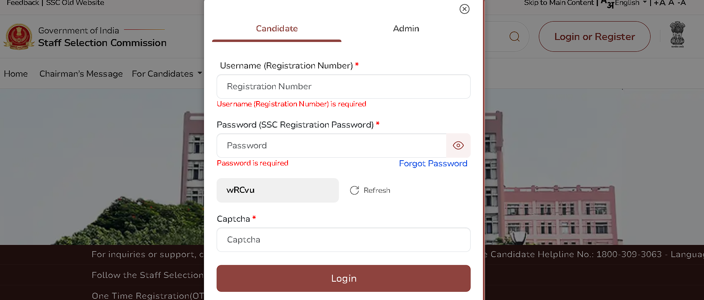Image resolution: width=704 pixels, height=300 pixels.
Task: Click the captcha Refresh icon
Action: (x=354, y=190)
